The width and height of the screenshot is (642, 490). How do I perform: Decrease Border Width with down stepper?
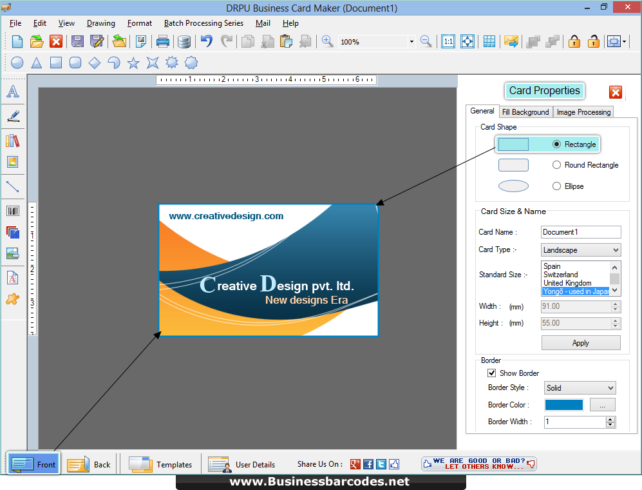coord(610,425)
